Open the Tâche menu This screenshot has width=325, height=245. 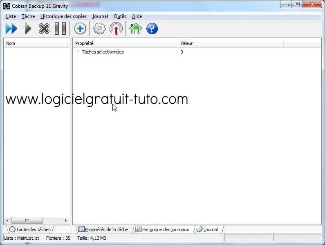tap(28, 16)
